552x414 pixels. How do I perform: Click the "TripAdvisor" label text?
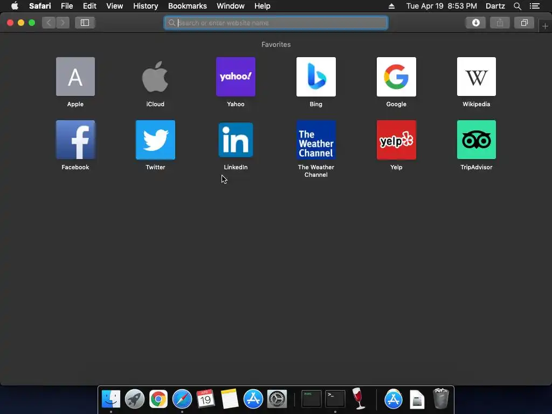(x=477, y=167)
